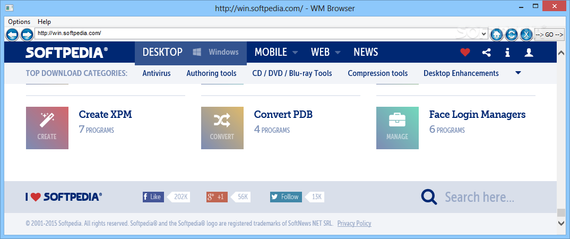
Task: Click the Refresh page icon
Action: tap(512, 35)
